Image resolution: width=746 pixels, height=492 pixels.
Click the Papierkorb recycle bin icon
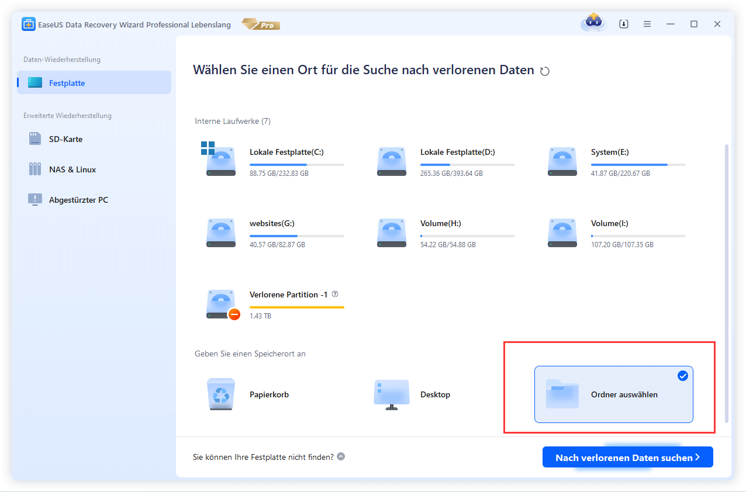tap(221, 394)
